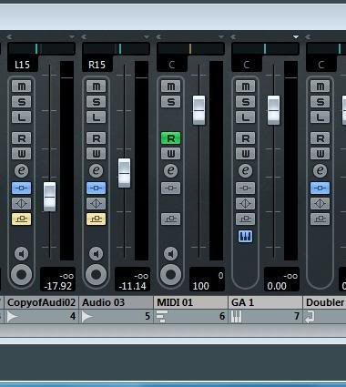Click the Listen button on Audio 03
346x387 pixels.
pos(97,117)
